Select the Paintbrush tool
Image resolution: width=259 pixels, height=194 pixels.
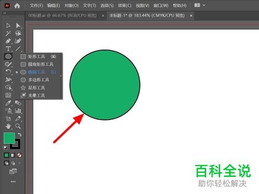coord(8,64)
